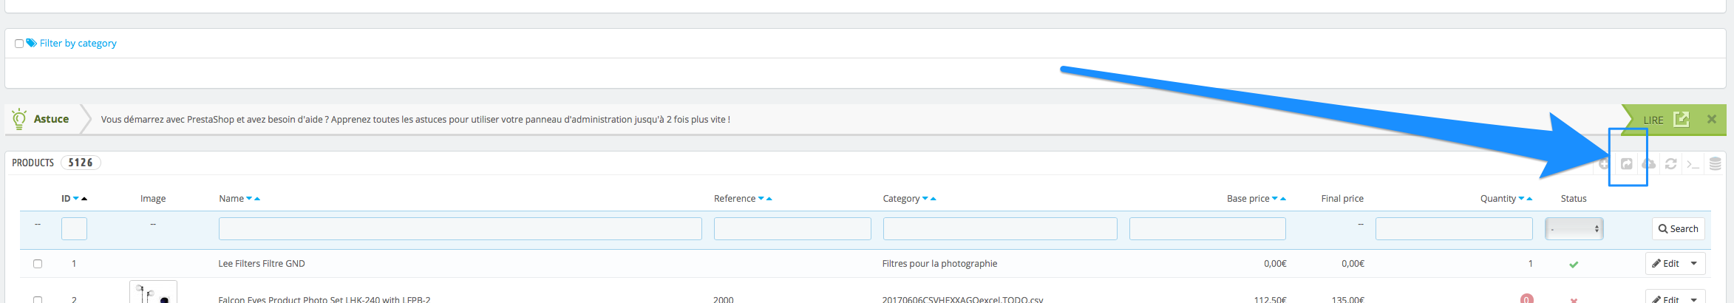1734x303 pixels.
Task: Refresh the products list
Action: coord(1670,163)
